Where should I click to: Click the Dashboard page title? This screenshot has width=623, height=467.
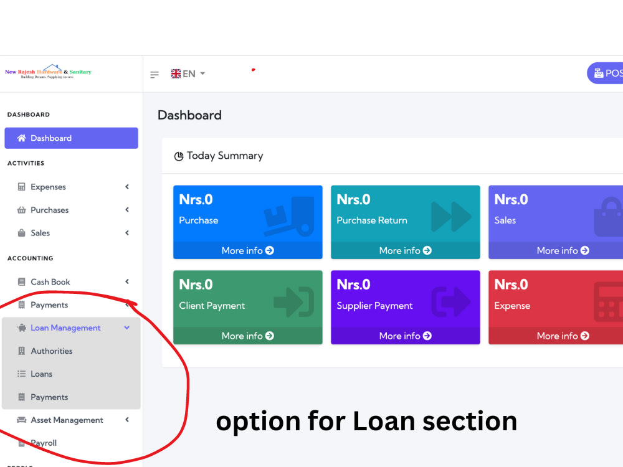(189, 115)
